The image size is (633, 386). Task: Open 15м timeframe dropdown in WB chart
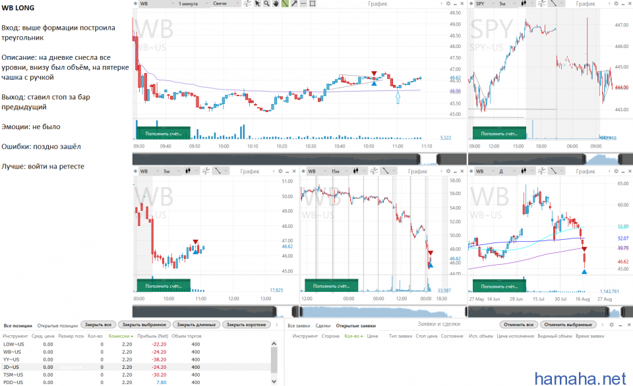tap(339, 171)
